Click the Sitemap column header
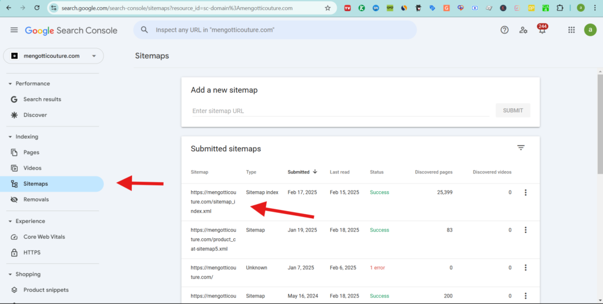The width and height of the screenshot is (603, 304). click(x=200, y=172)
